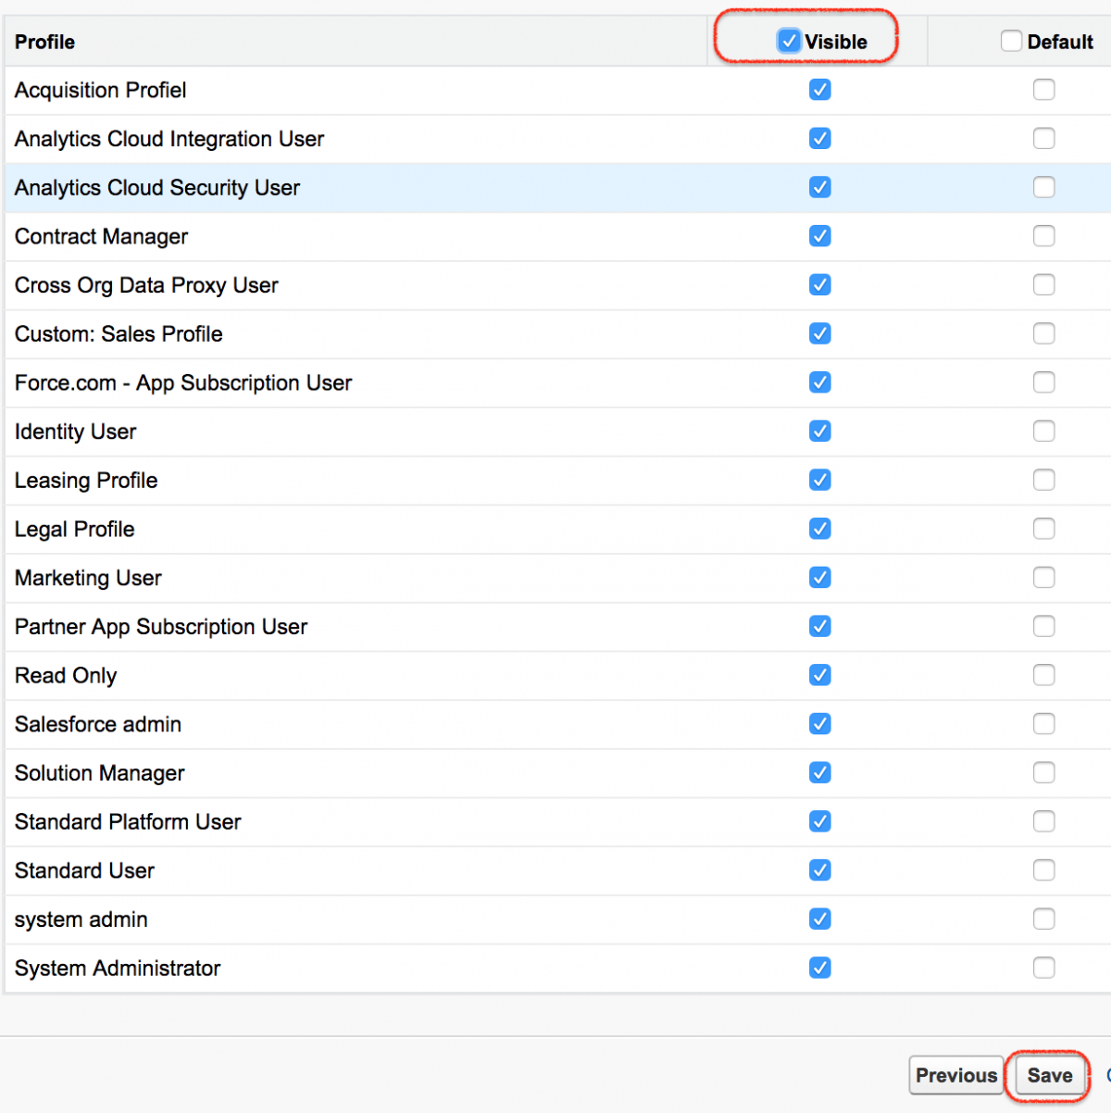Click the Save button
Screen dimensions: 1111x1113
pyautogui.click(x=1049, y=1075)
